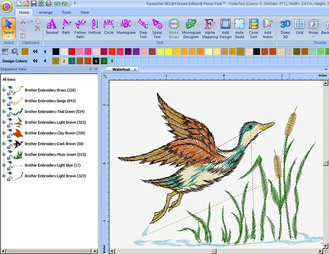Expand the Clay Brown (339) item
Viewport: 329px width, 254px height.
pyautogui.click(x=4, y=133)
